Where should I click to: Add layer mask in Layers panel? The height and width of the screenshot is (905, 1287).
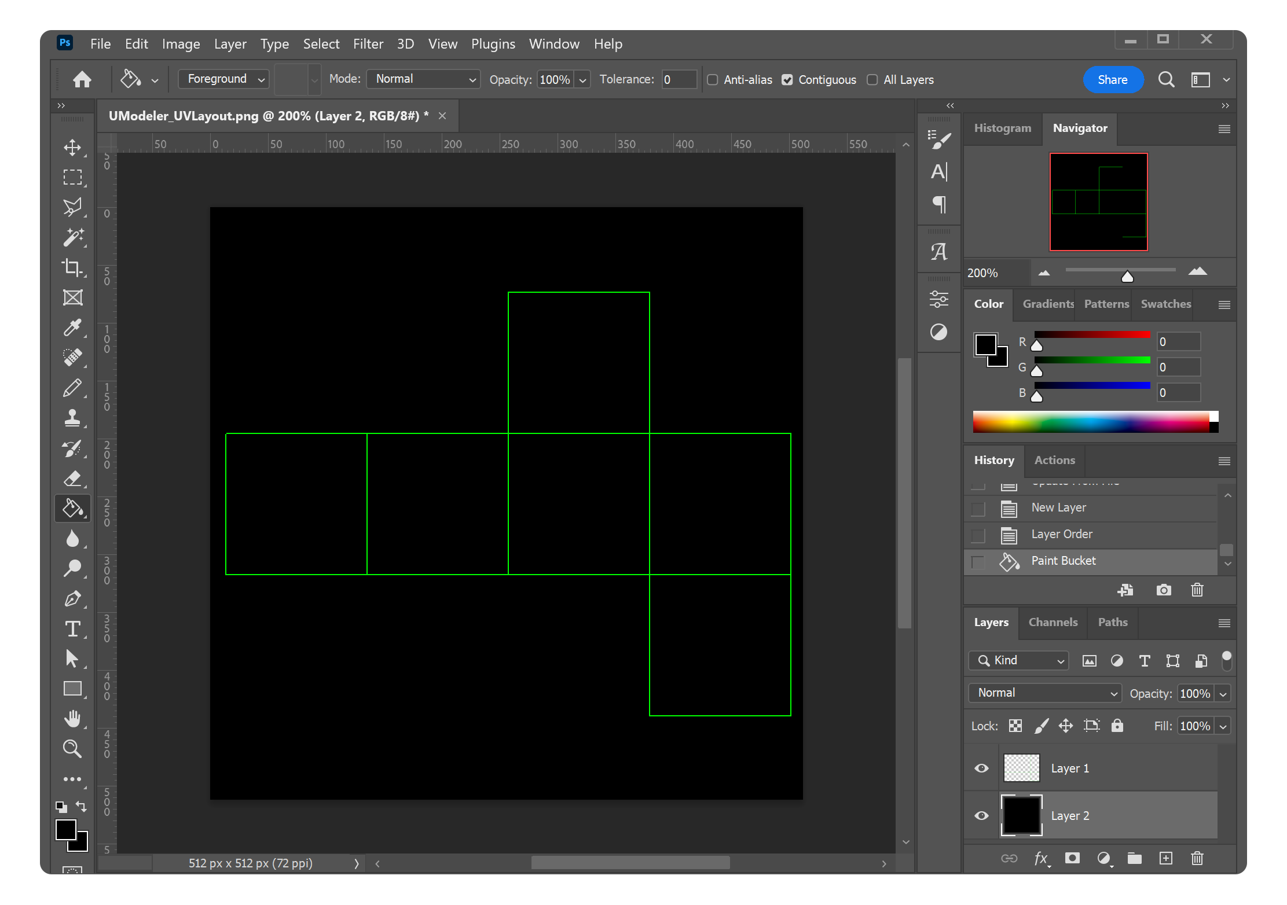1072,858
